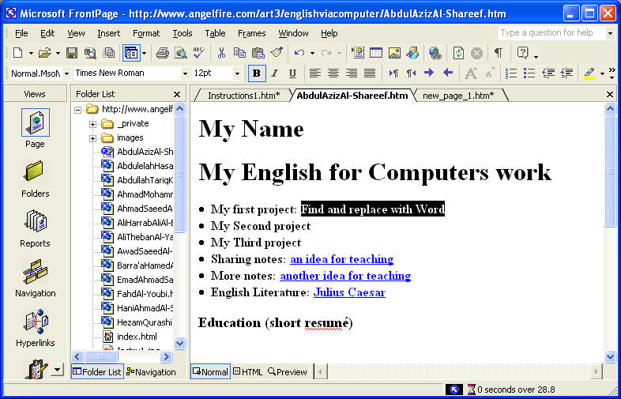Open the font size dropdown

237,73
